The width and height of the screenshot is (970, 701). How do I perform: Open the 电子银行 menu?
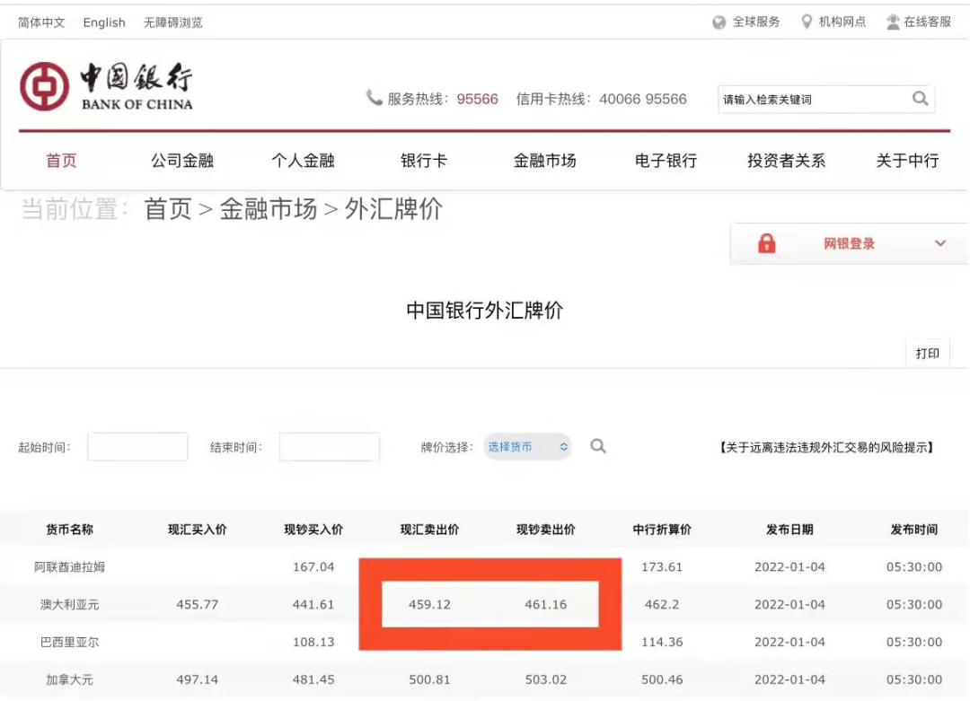(666, 161)
